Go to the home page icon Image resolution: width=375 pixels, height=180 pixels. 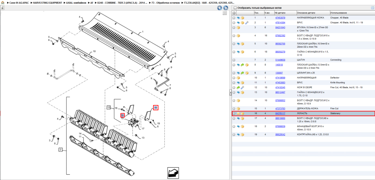2,3
